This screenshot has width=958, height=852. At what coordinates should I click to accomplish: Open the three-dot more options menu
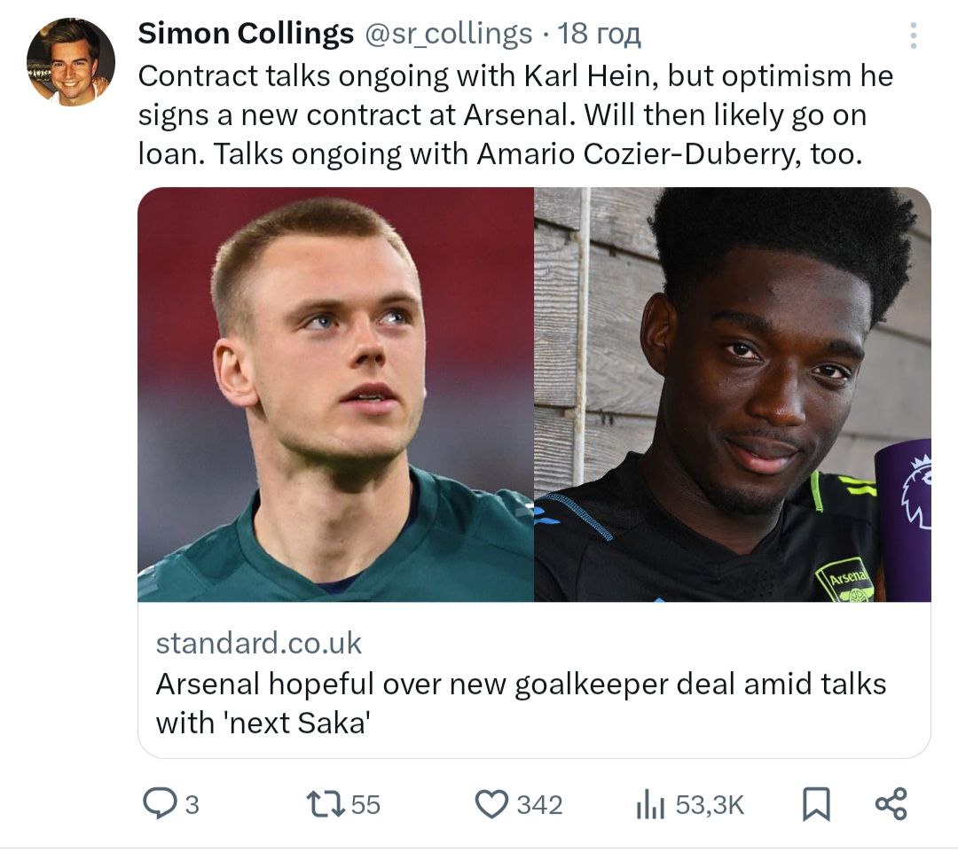point(913,35)
